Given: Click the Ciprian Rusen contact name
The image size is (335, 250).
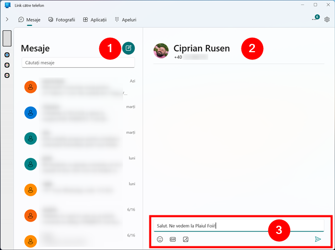Looking at the screenshot, I should (x=202, y=48).
